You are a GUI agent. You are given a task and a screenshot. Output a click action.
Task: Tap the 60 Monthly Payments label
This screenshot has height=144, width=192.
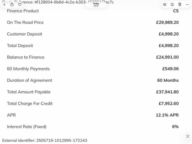pyautogui.click(x=28, y=69)
